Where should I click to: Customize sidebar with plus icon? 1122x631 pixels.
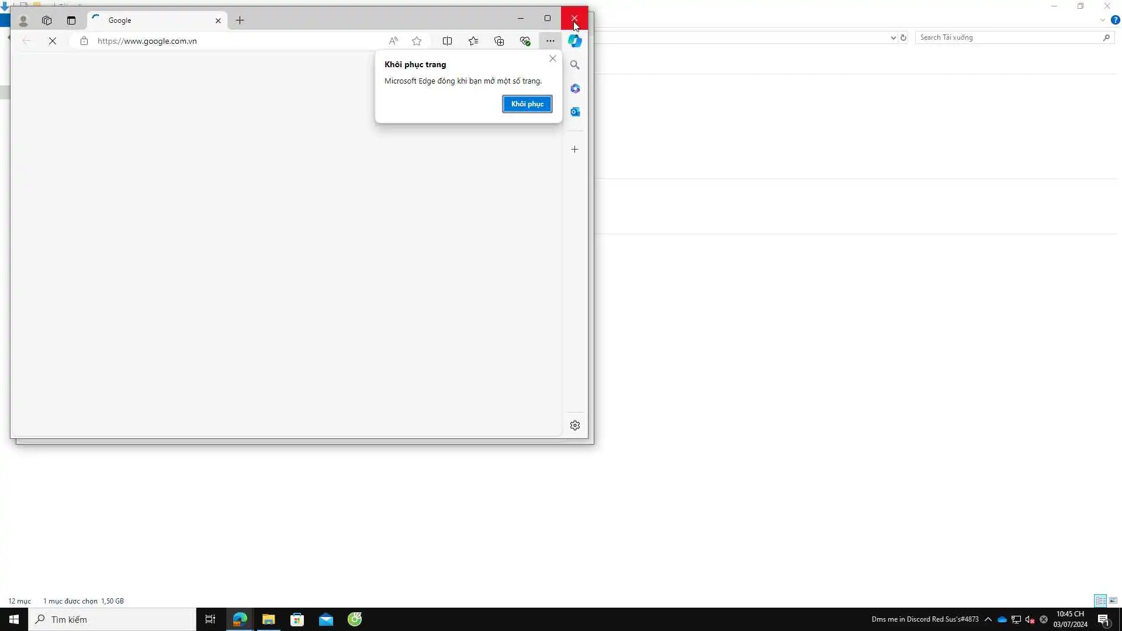(575, 150)
